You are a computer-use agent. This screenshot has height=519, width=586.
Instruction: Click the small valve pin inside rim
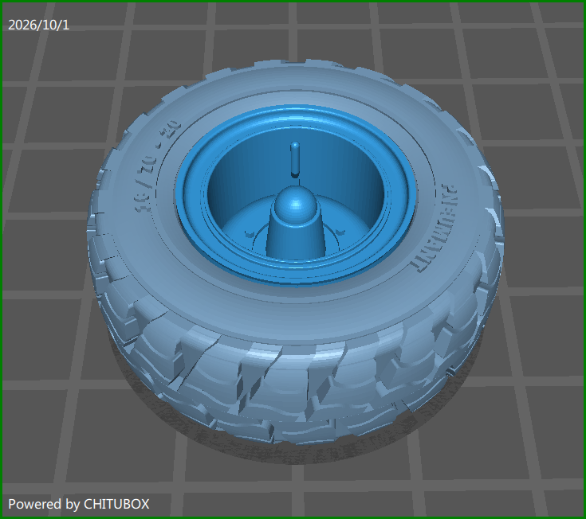coord(295,159)
